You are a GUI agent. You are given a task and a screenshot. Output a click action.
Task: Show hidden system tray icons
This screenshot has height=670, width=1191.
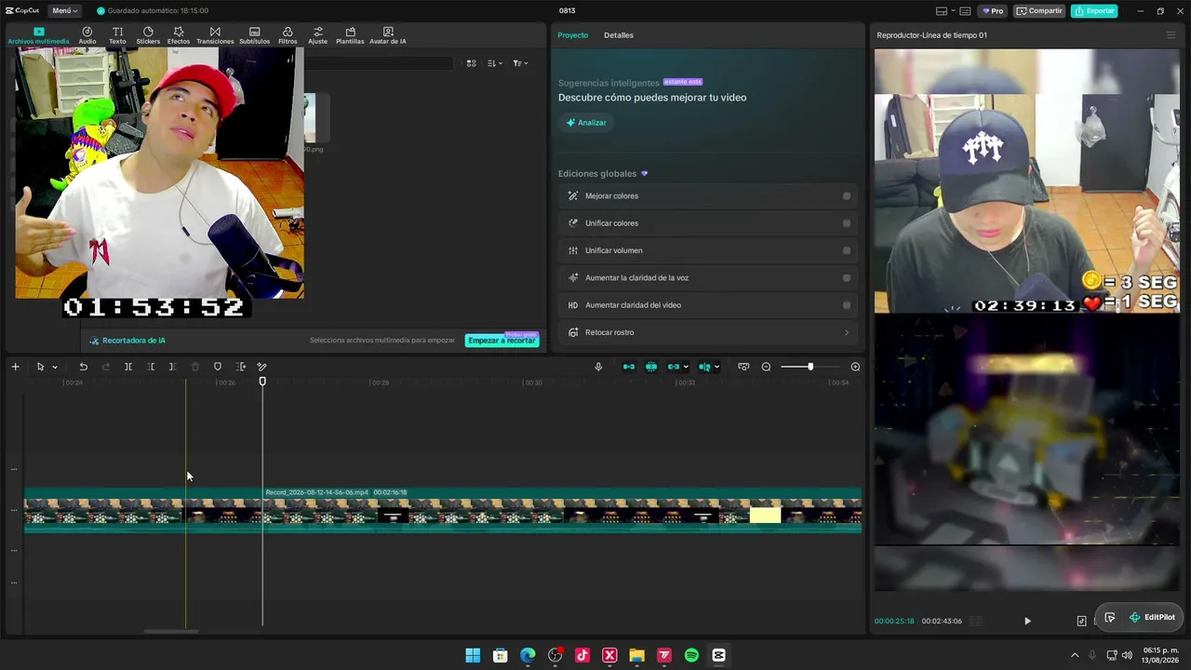click(x=1075, y=655)
